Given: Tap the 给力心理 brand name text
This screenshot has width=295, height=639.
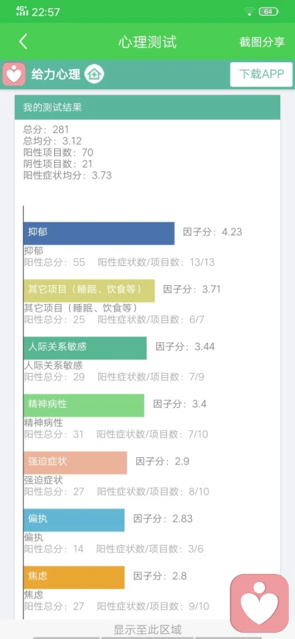Looking at the screenshot, I should (x=56, y=74).
